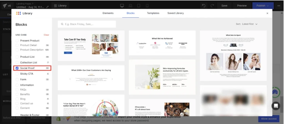Open the Saved Library tab
284x124 pixels.
tap(176, 13)
